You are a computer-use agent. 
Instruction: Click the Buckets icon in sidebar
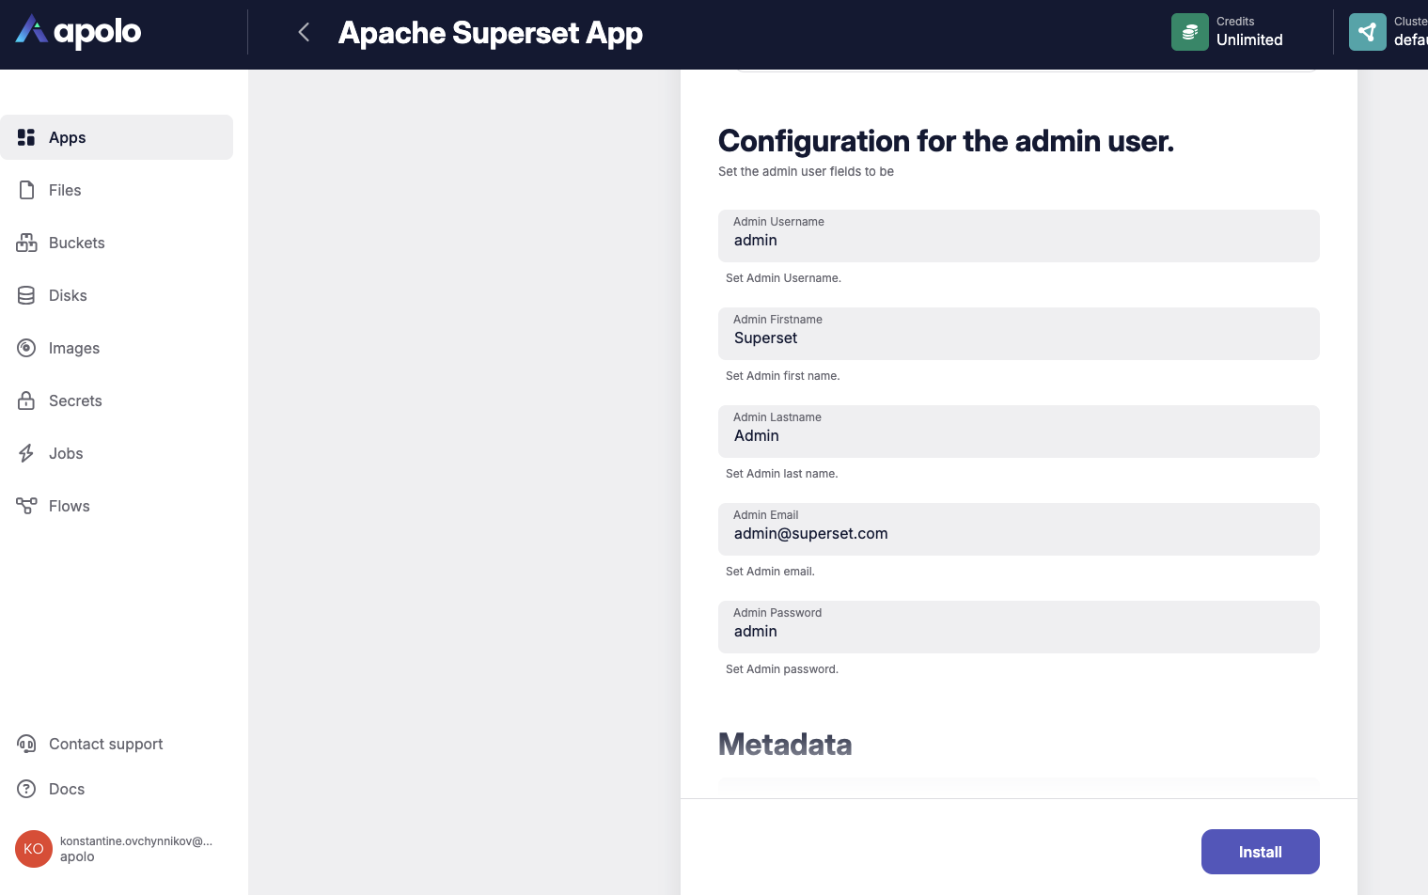click(x=26, y=243)
